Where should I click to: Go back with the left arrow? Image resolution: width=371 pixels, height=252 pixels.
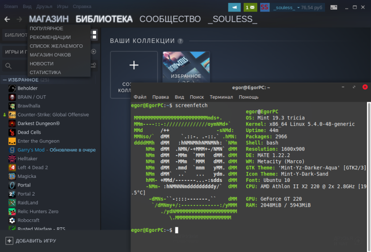(x=7, y=19)
